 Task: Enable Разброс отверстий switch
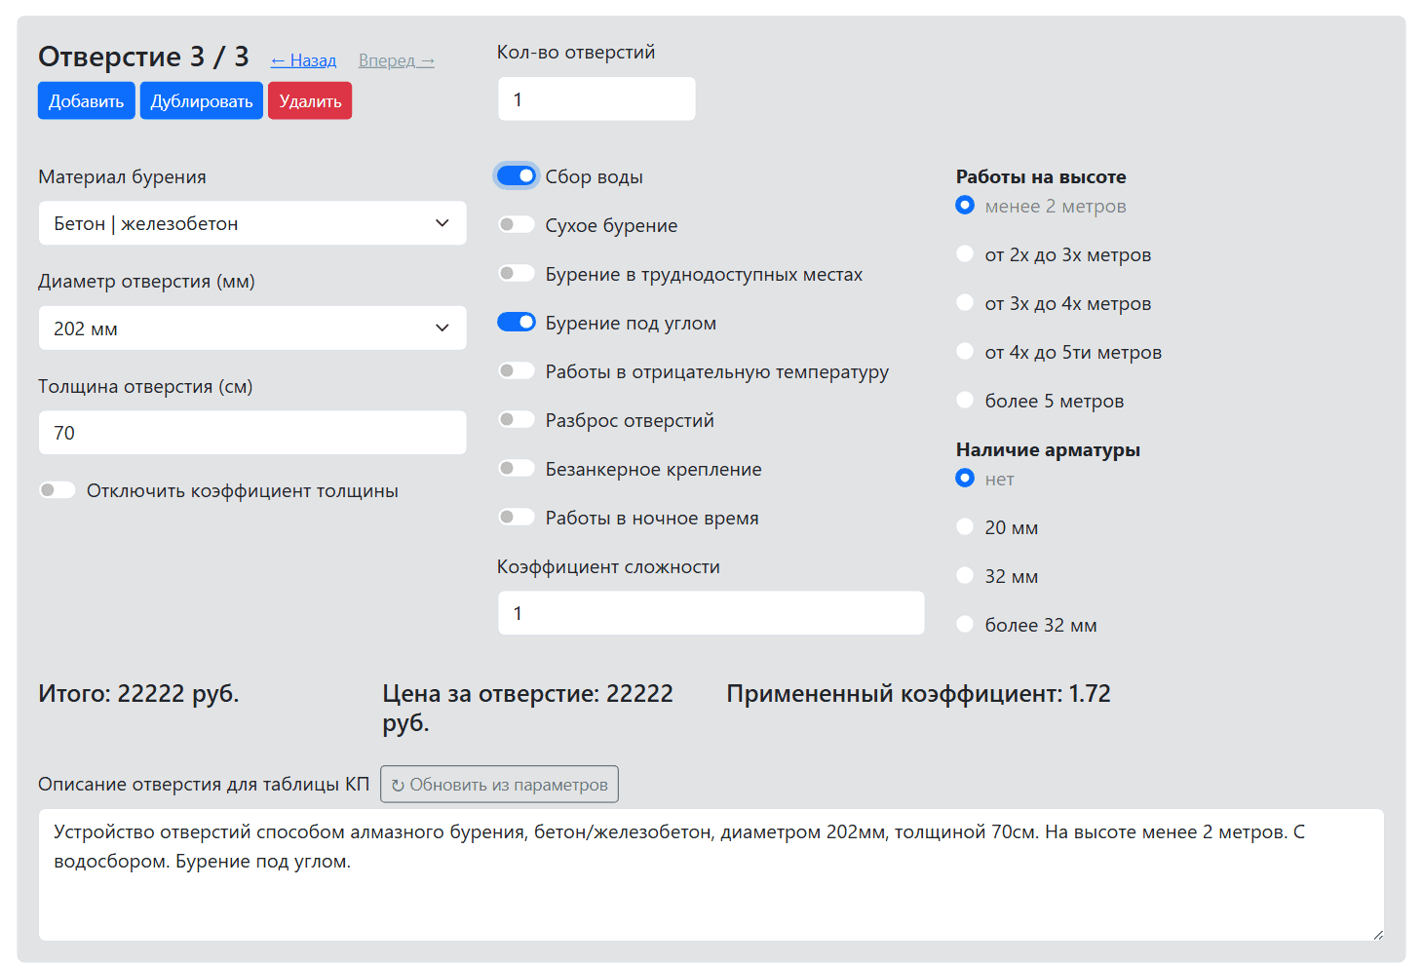coord(517,420)
